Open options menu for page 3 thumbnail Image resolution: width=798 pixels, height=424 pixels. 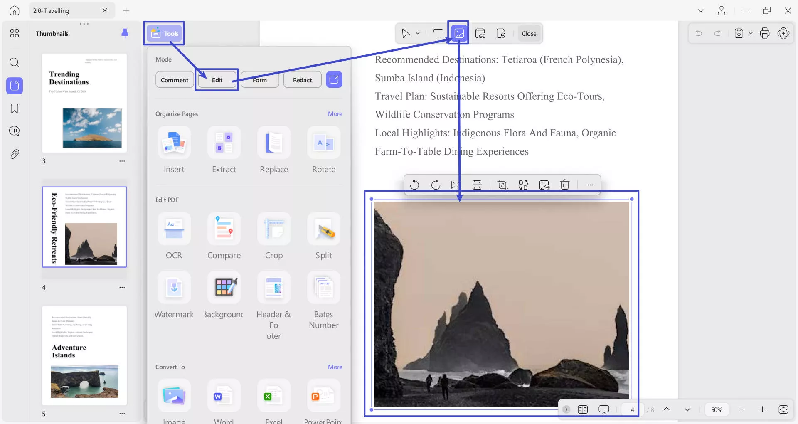pyautogui.click(x=122, y=161)
